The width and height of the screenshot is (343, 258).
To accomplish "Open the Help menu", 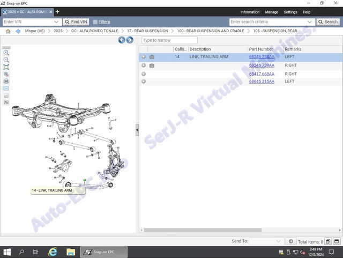I will [307, 12].
